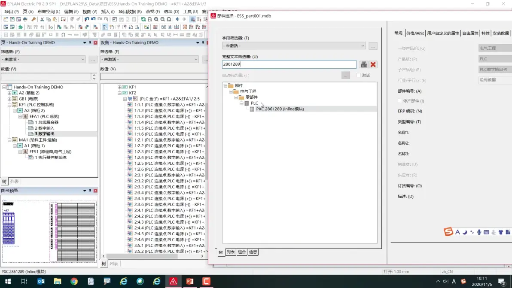Open the 编辑 (E) menu
The image size is (512, 288).
[x=71, y=12]
